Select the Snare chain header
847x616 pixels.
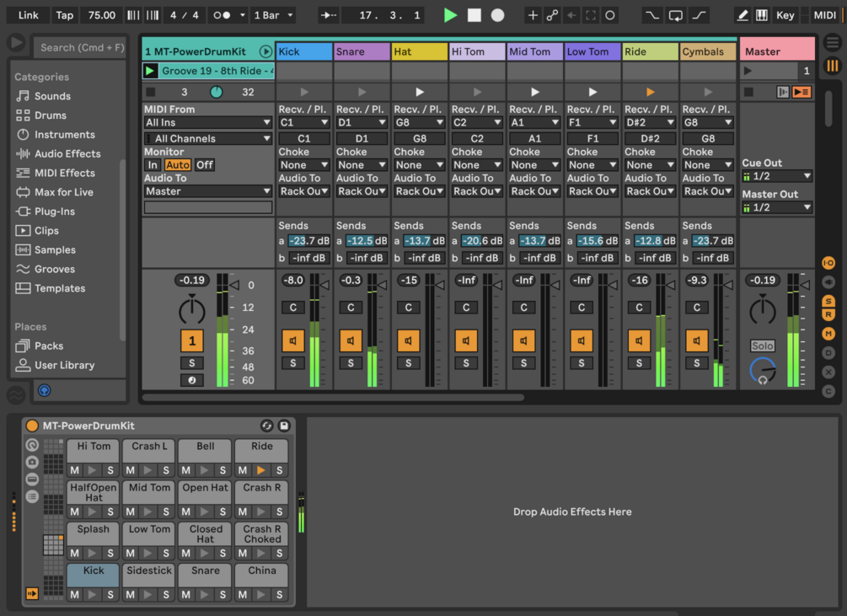tap(362, 51)
